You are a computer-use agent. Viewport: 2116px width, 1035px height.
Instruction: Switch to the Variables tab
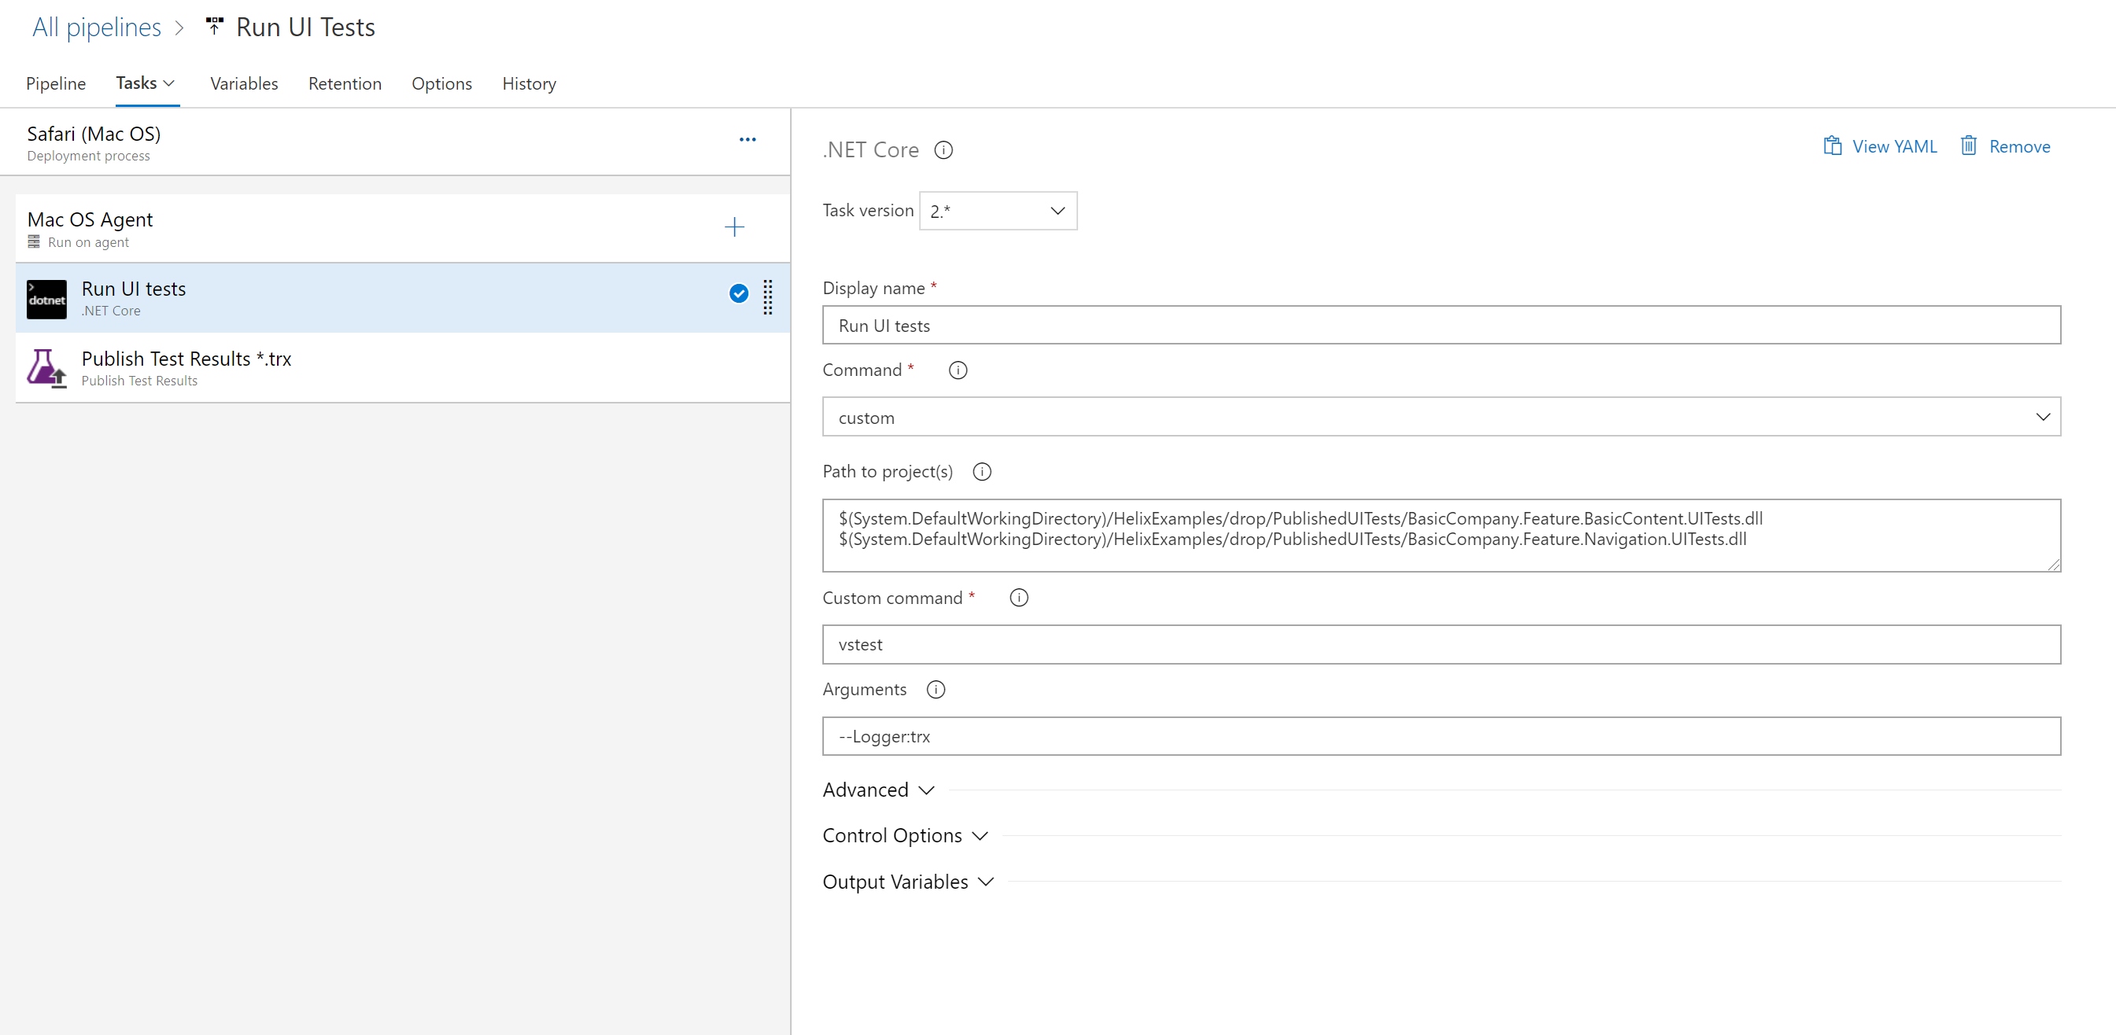coord(244,83)
